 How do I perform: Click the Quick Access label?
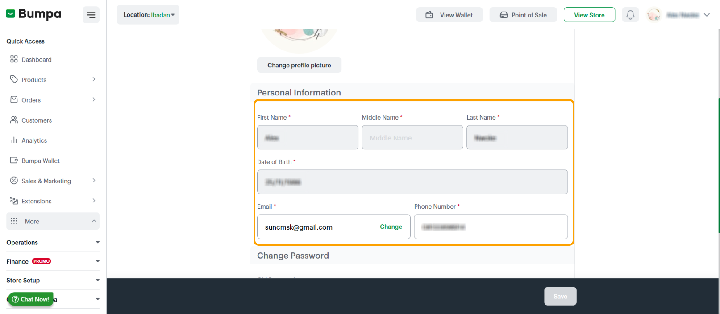25,41
